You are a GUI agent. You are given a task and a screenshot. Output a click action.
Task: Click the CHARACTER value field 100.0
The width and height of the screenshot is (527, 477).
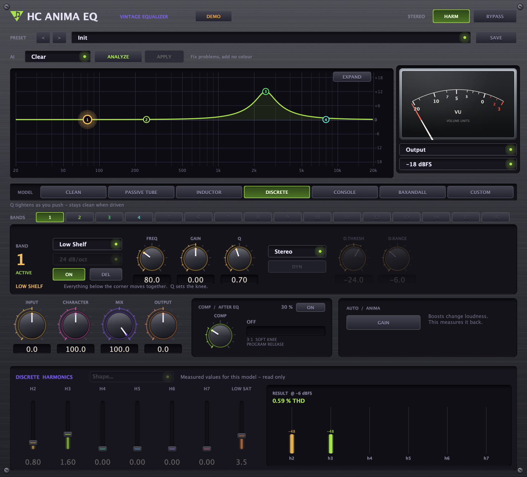[x=76, y=349]
